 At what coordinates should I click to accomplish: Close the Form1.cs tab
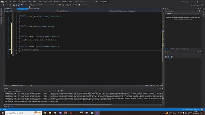pos(27,9)
